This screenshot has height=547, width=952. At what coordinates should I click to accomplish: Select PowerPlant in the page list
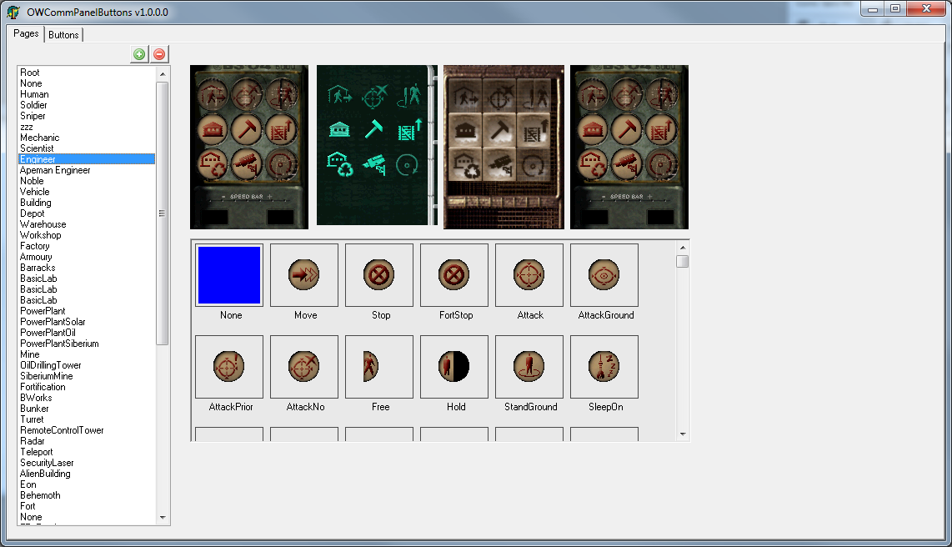[87, 311]
